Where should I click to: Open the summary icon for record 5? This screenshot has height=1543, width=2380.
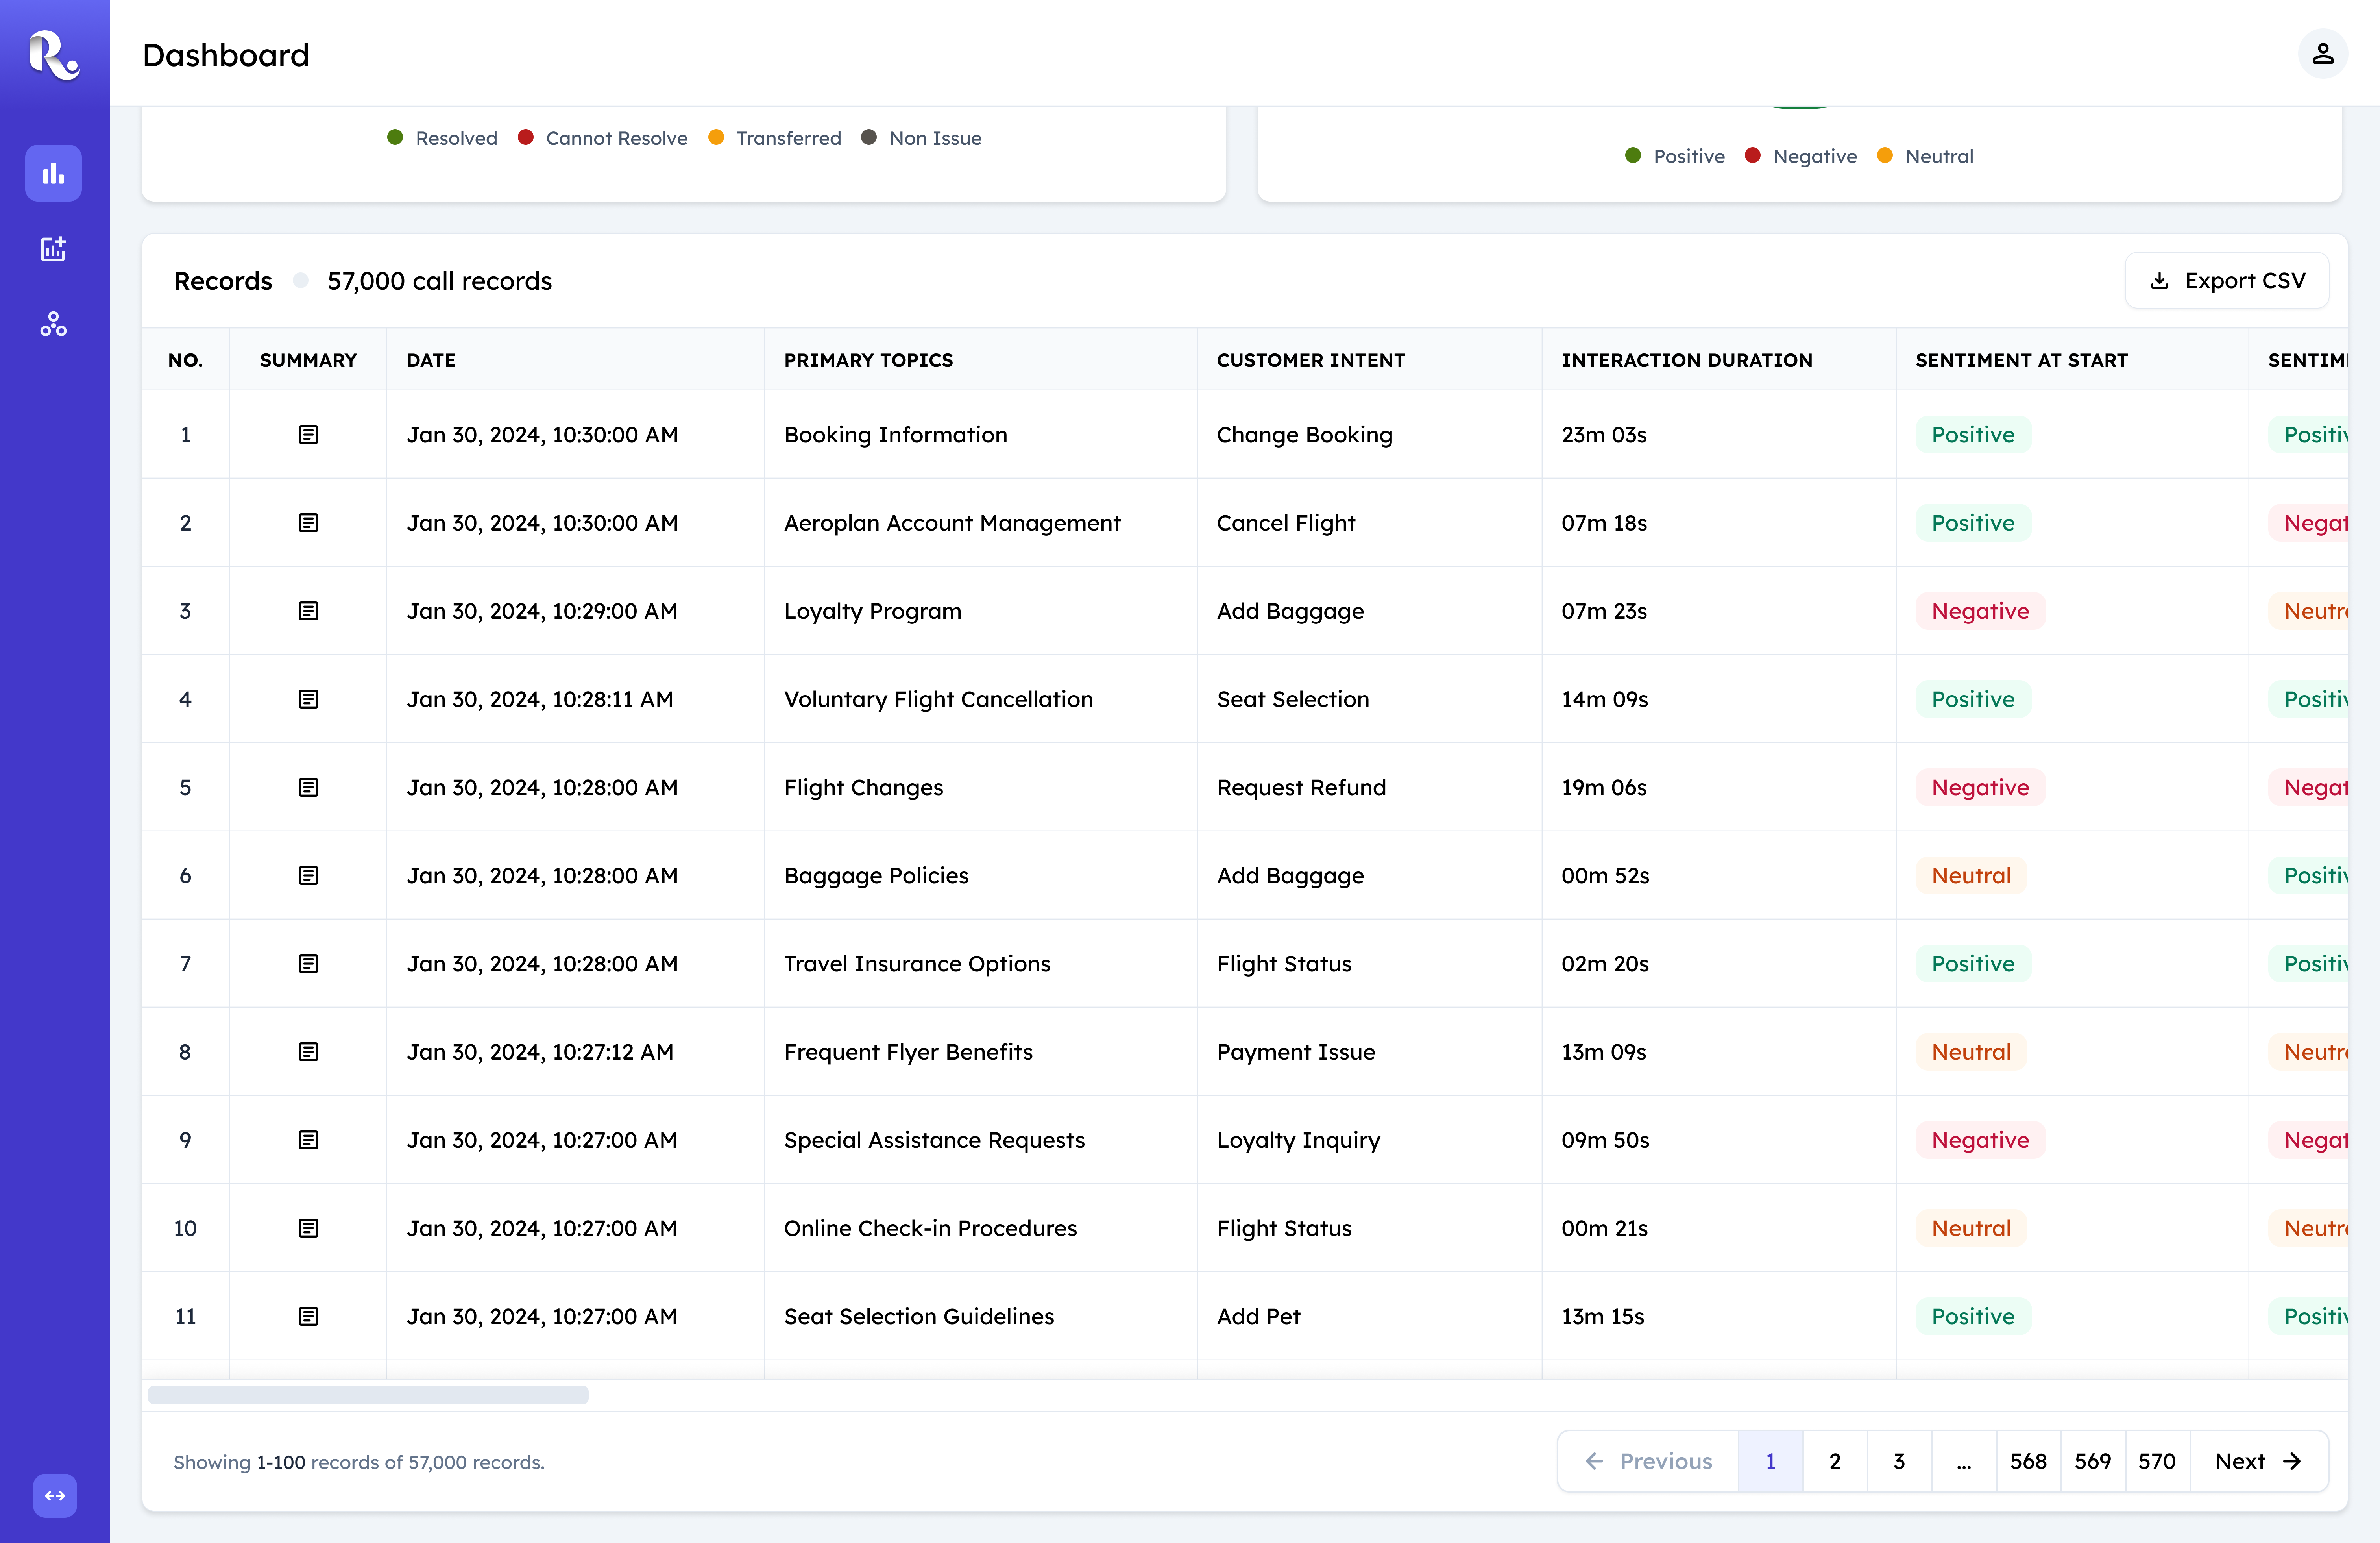click(x=308, y=787)
